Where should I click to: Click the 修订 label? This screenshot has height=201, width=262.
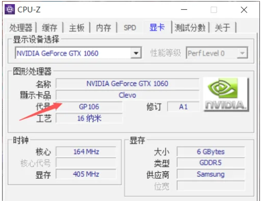click(154, 107)
